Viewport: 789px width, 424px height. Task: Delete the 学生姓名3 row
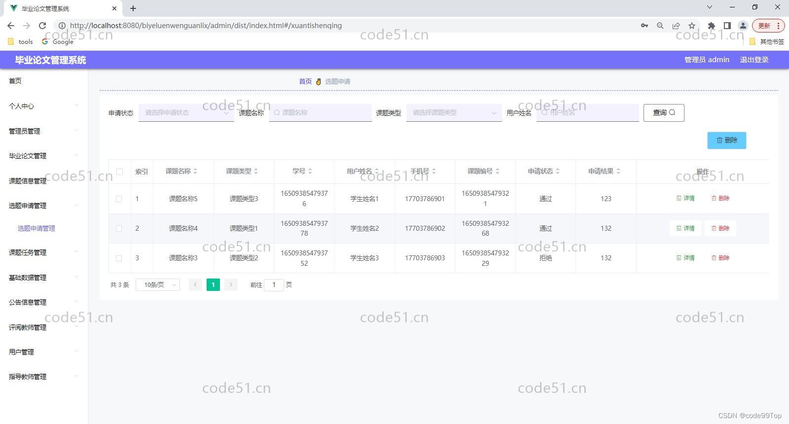[720, 258]
